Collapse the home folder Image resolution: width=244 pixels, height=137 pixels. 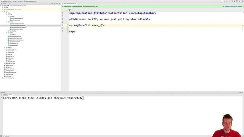click(6, 22)
